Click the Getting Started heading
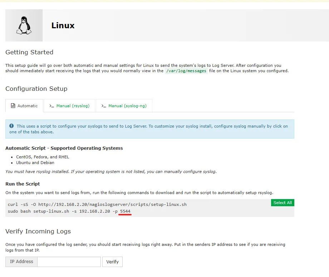 coord(29,52)
